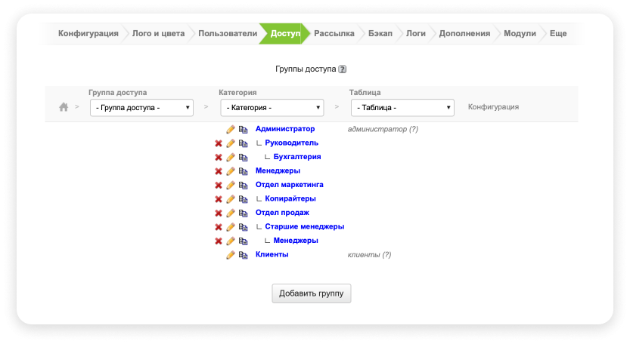Image resolution: width=630 pixels, height=344 pixels.
Task: Edit the Клиенты group
Action: 231,255
